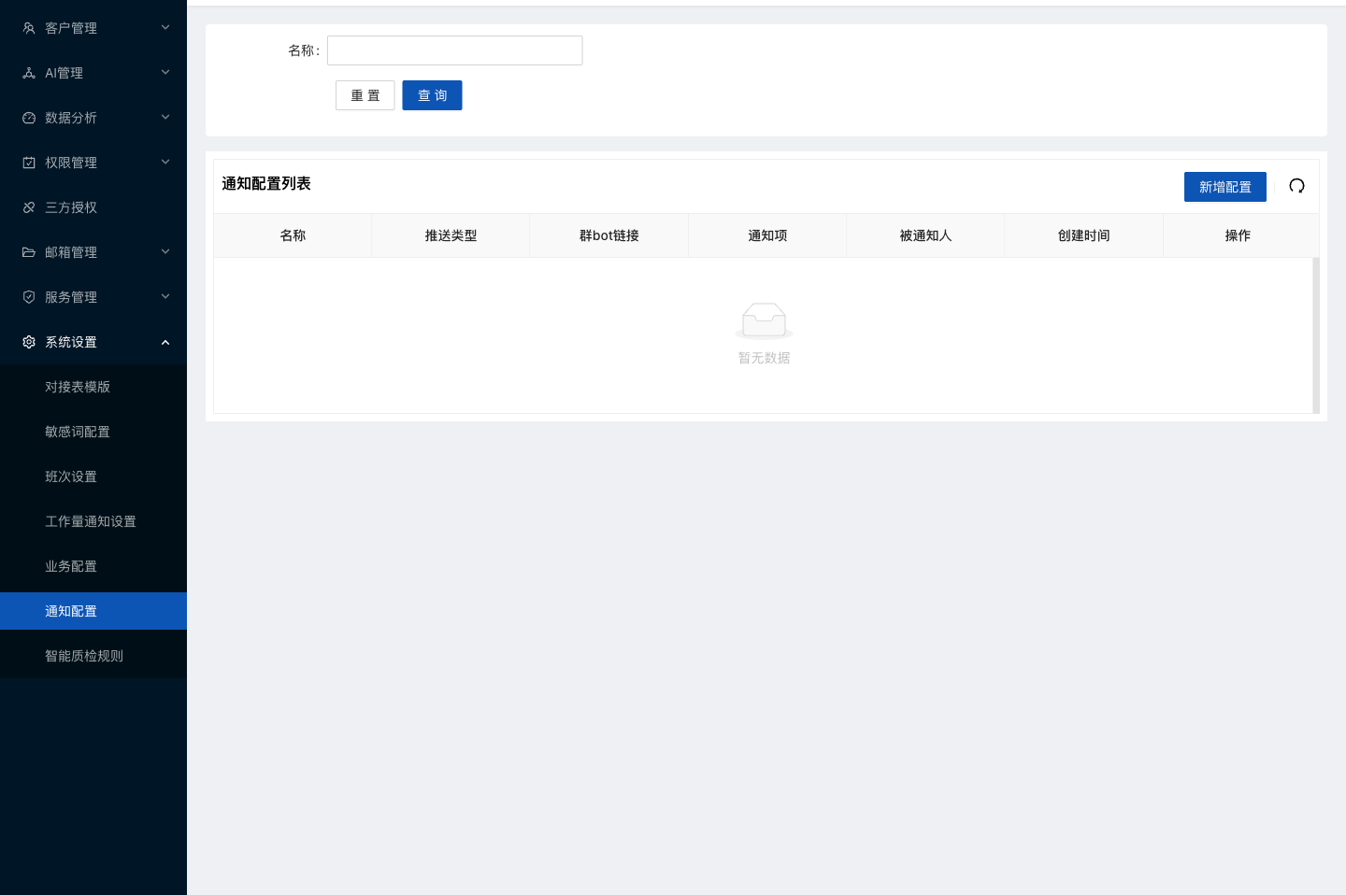Select the 通知配置 submenu item

(x=93, y=611)
